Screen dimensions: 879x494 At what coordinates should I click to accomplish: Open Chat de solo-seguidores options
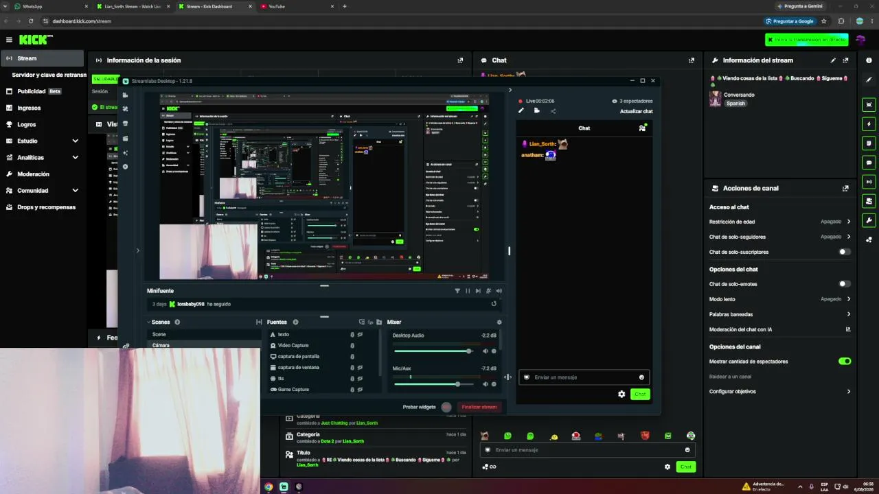[x=780, y=237]
